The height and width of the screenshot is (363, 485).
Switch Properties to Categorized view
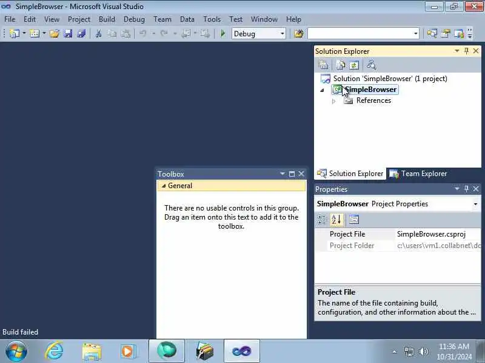[x=322, y=220]
